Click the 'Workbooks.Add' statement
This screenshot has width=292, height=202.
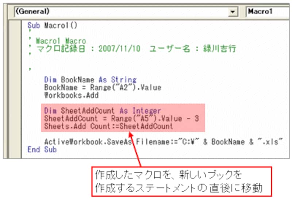71,95
